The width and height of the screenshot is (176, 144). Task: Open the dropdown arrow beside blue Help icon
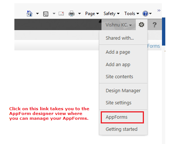click(x=151, y=14)
